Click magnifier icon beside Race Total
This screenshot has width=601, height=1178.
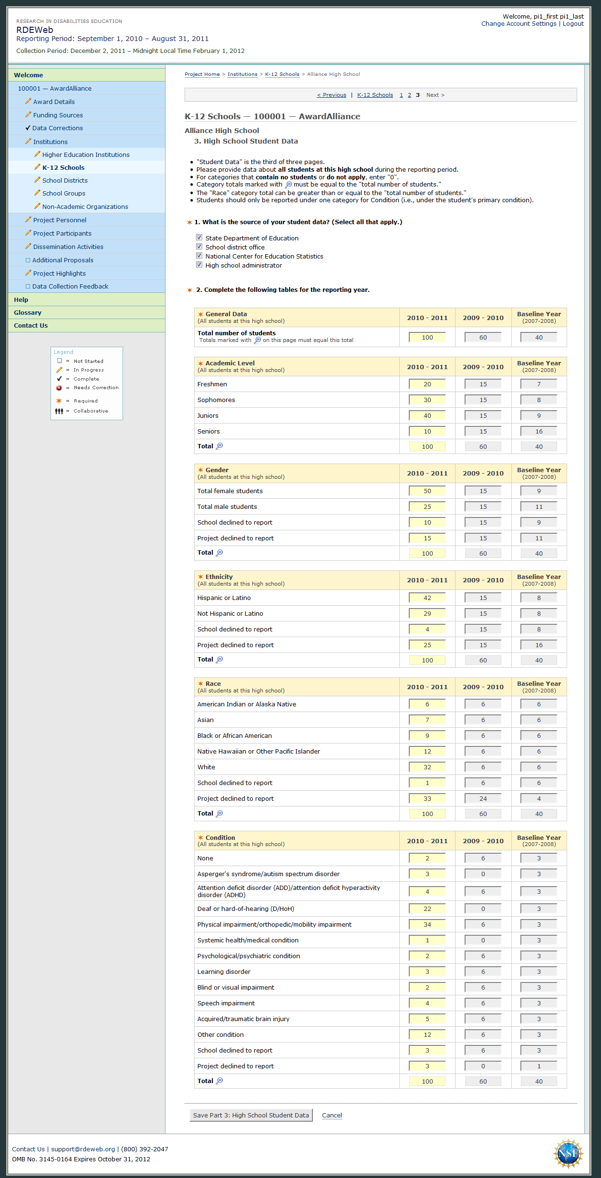[x=219, y=814]
